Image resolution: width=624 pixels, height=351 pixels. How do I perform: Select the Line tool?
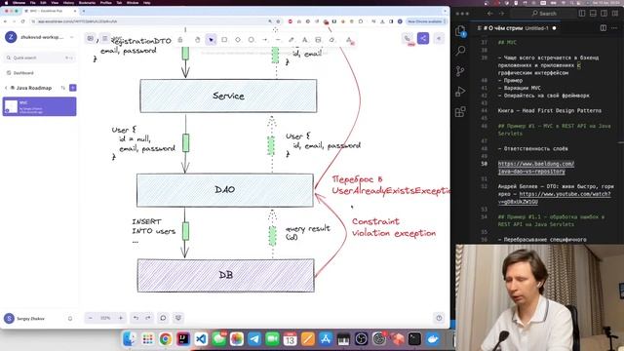278,40
